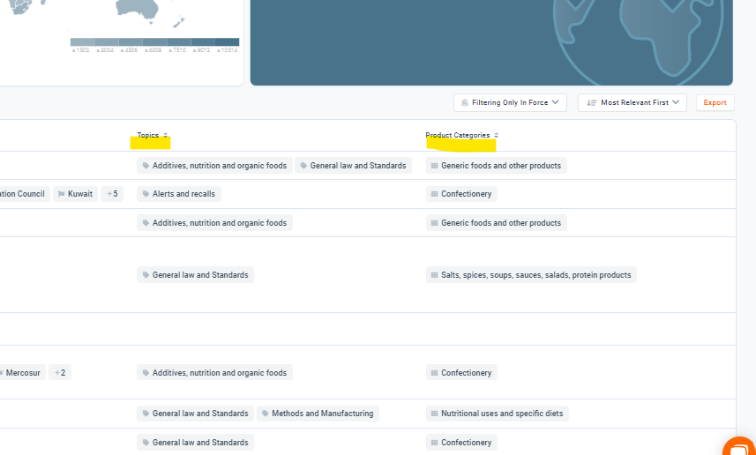Click the Product Categories column header
Viewport: 756px width, 455px height.
[457, 136]
